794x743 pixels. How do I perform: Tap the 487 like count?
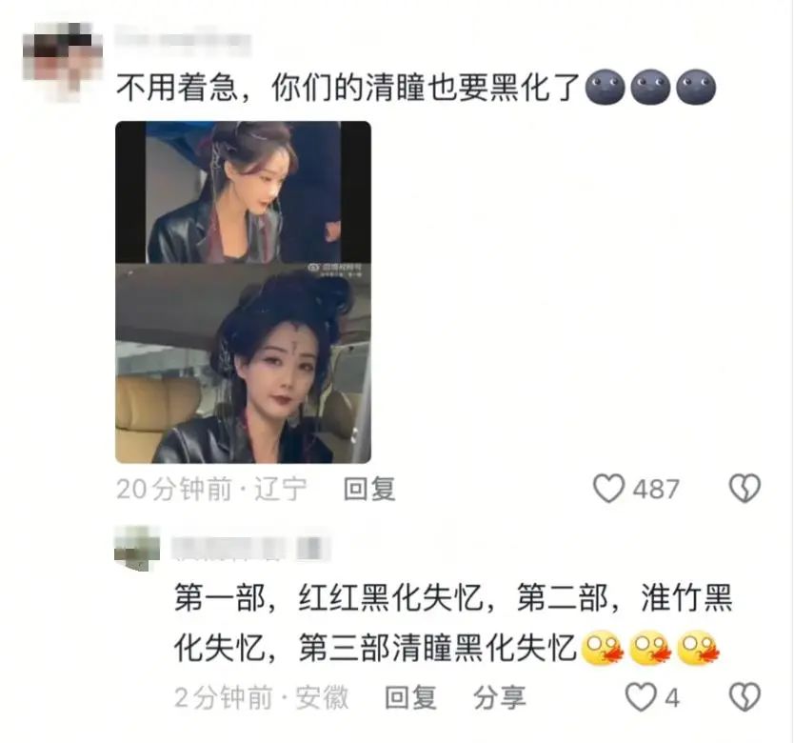(656, 489)
